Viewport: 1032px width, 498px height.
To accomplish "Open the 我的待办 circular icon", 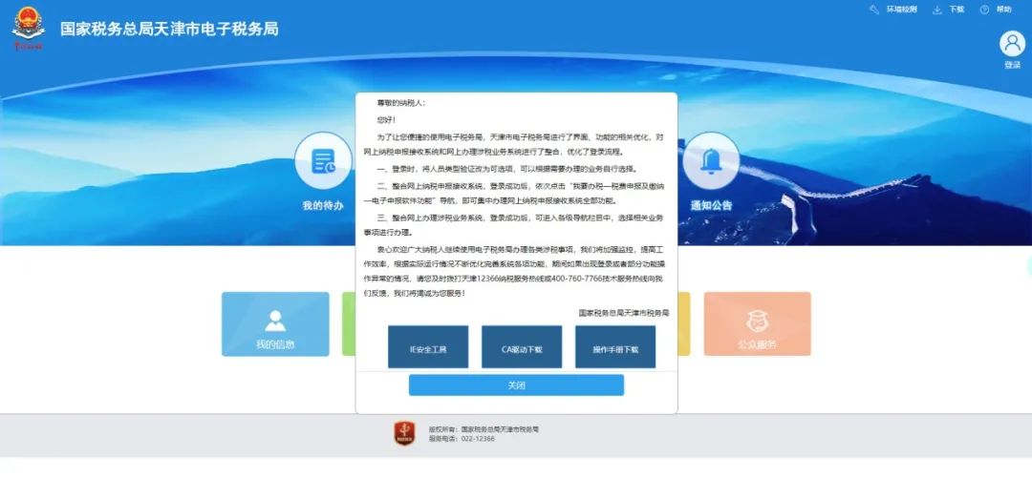I will pos(323,161).
